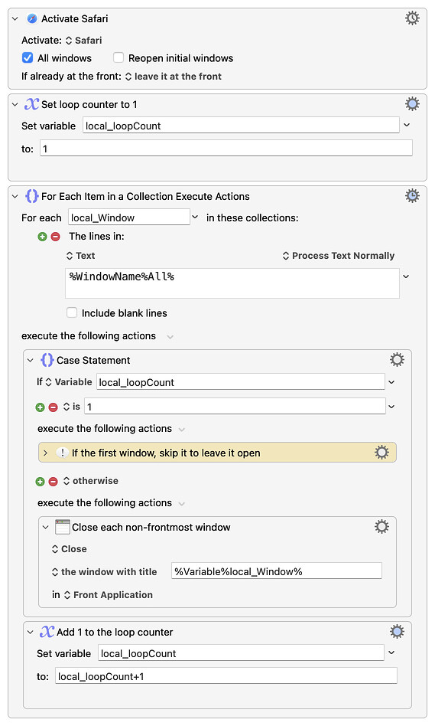Image resolution: width=435 pixels, height=726 pixels.
Task: Add a collection with green plus beside 'The lines in'
Action: tap(42, 237)
